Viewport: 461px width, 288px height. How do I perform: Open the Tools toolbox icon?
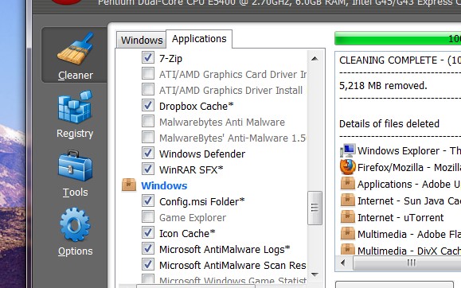coord(76,166)
